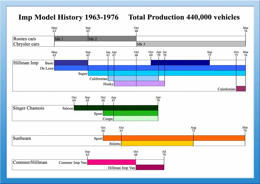Viewport: 260px width, 184px height.
Task: Click the "Commer Imp Van" label
Action: (x=73, y=163)
